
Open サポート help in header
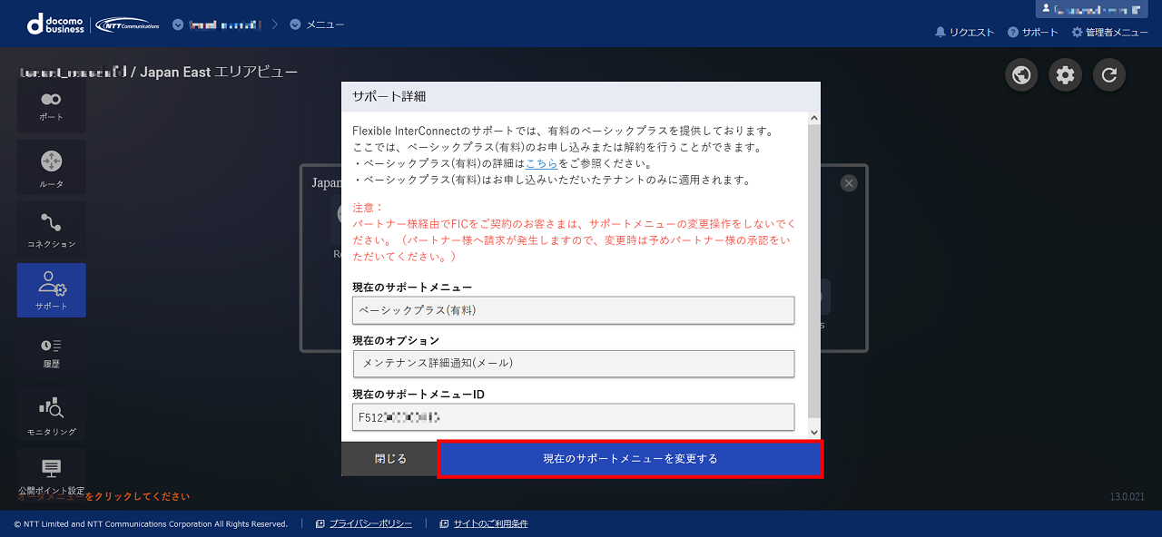[1033, 32]
